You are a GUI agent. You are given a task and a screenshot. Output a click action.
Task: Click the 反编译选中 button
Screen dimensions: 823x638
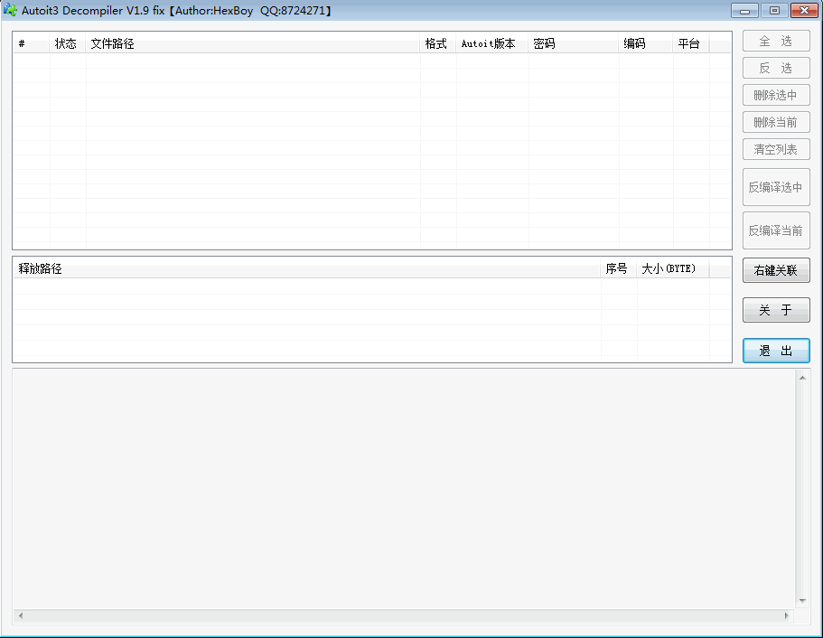pos(776,187)
